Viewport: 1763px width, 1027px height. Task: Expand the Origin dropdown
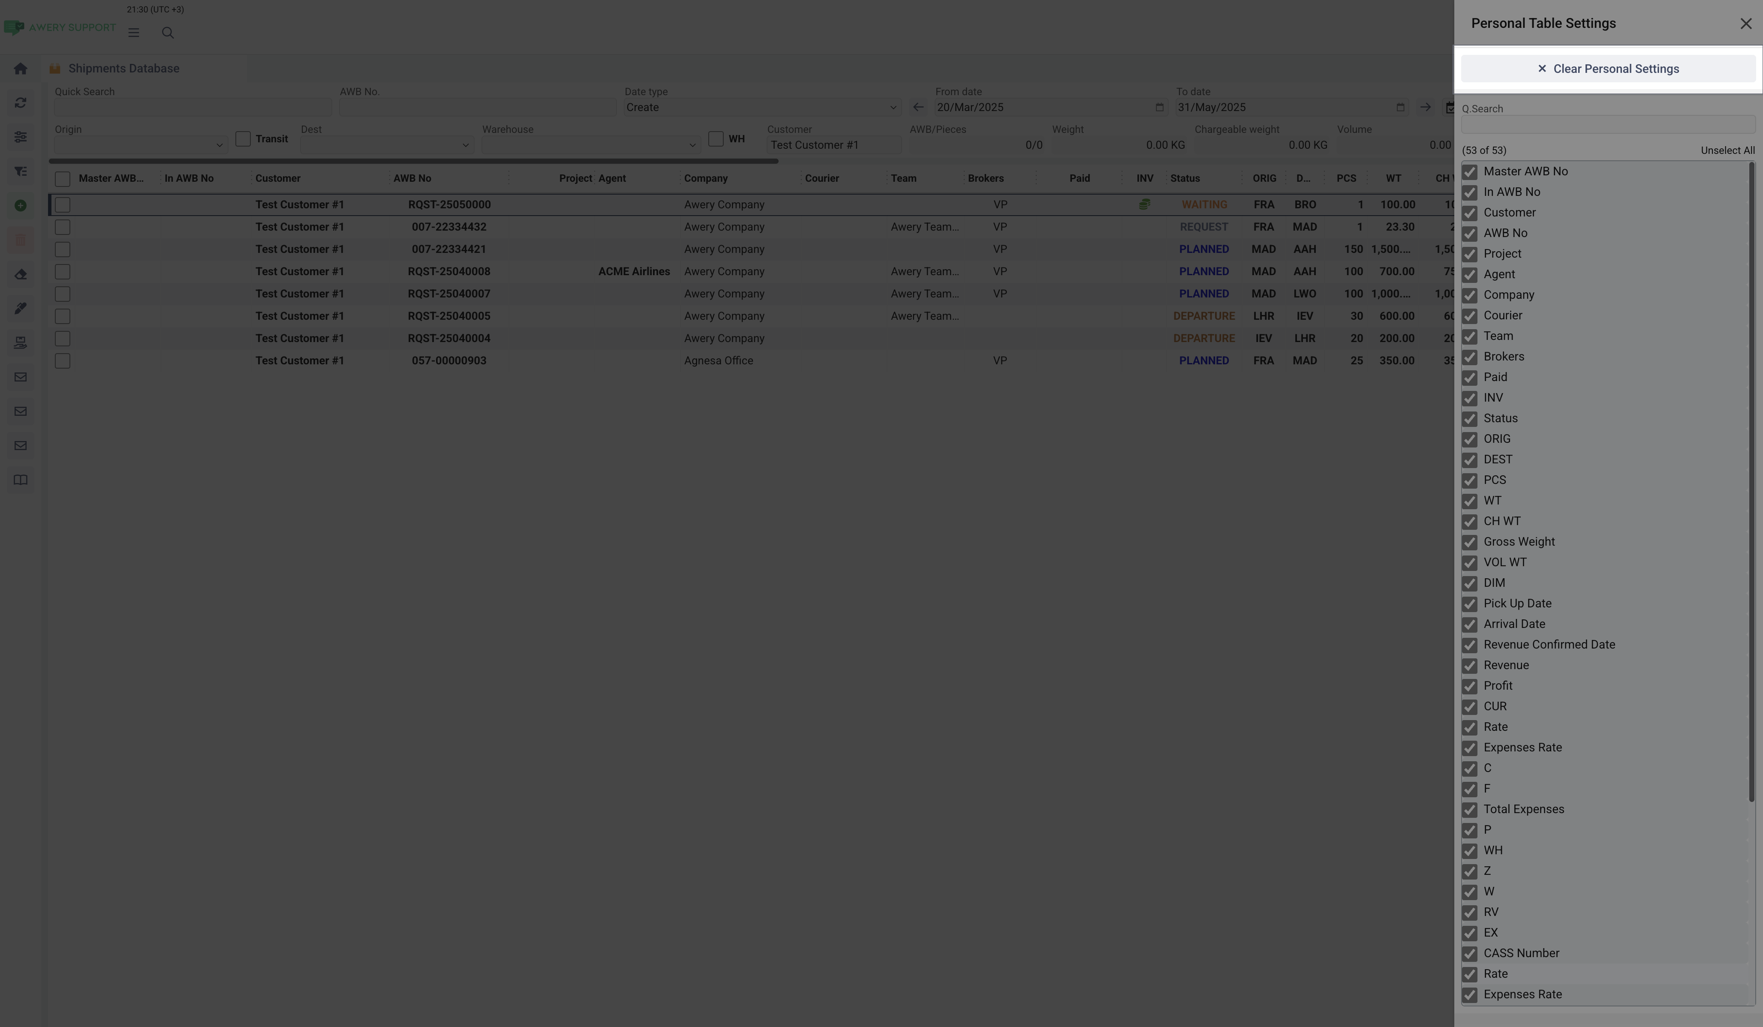(x=140, y=145)
